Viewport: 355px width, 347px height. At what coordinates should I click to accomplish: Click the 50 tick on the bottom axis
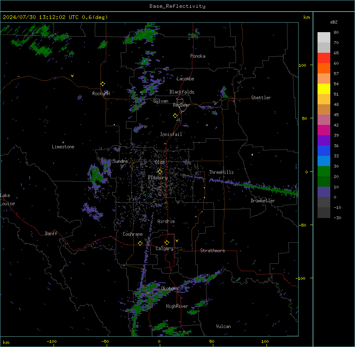coord(212,341)
